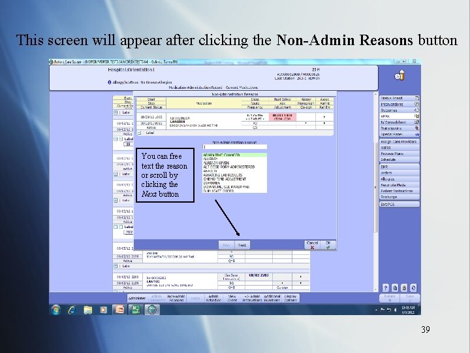Open EMR from the sidebar

(399, 167)
